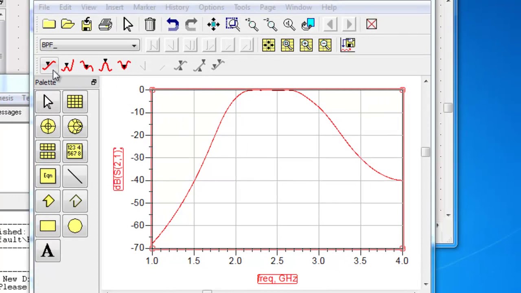
Task: Print the current plot
Action: point(105,24)
